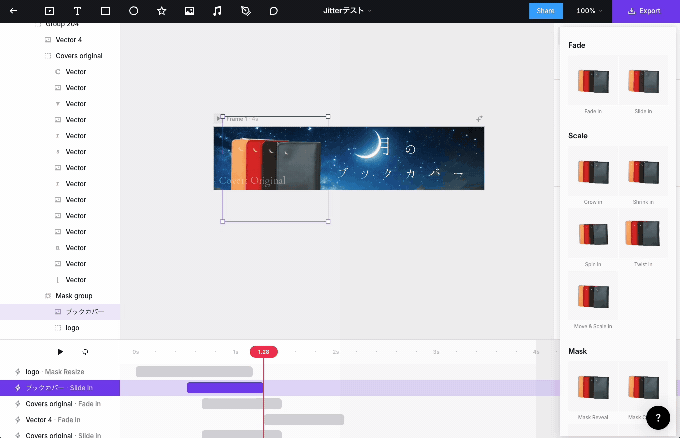Open the Jitterテスト project name dropdown
The height and width of the screenshot is (438, 680).
pos(348,11)
